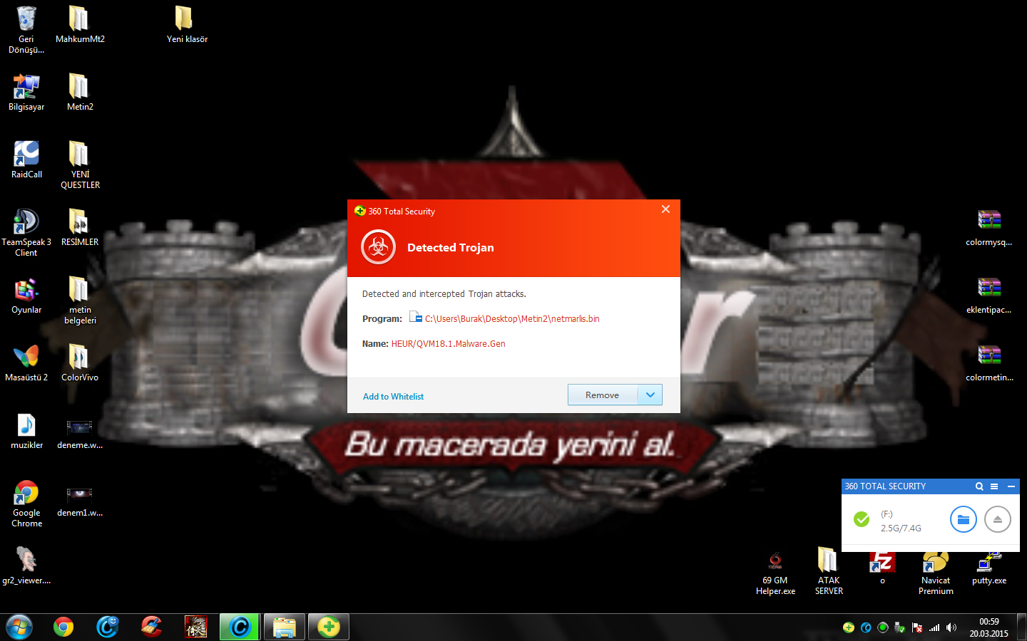
Task: Click the taskbar clock showing 00:59
Action: click(x=988, y=627)
